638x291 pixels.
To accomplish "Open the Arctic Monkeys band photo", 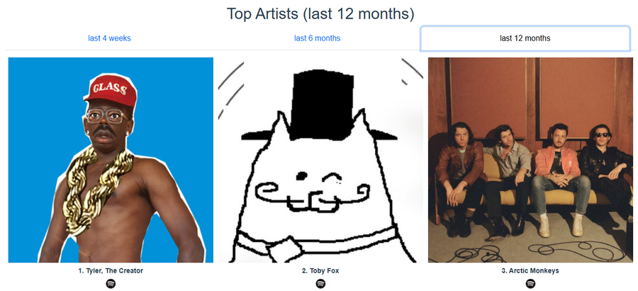I will (x=530, y=160).
